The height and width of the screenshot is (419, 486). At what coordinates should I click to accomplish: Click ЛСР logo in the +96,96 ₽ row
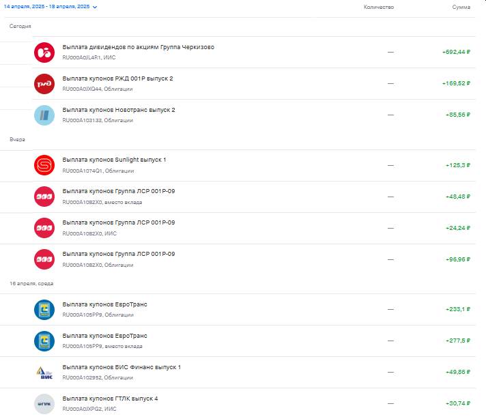pos(44,259)
